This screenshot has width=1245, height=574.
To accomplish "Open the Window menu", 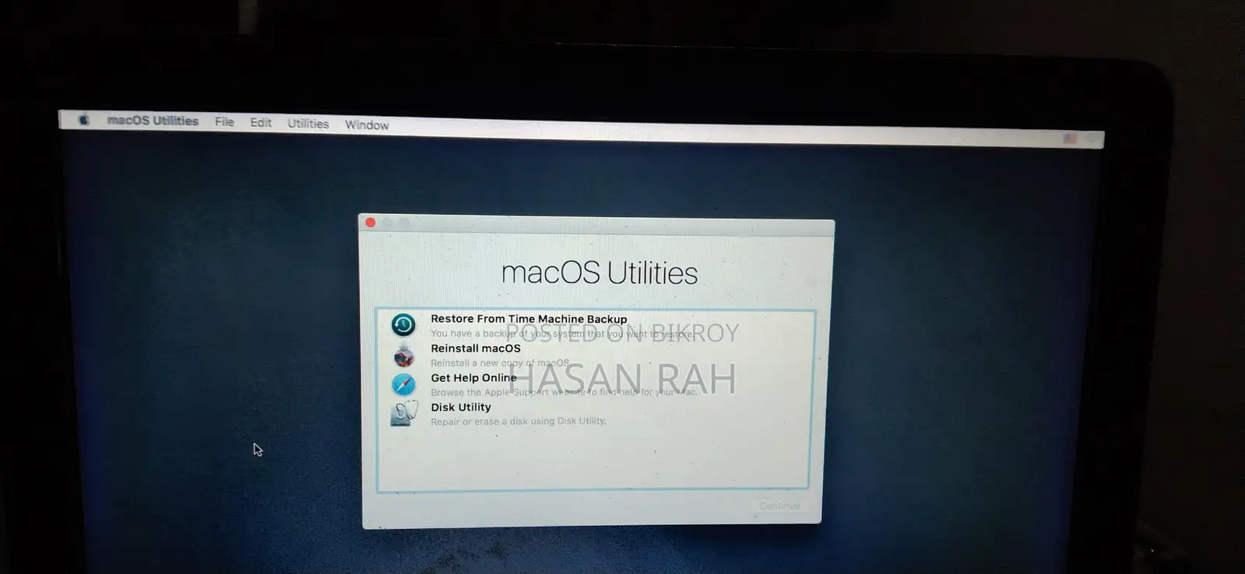I will click(367, 124).
